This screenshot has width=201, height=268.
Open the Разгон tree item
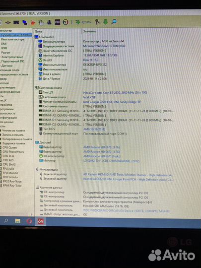click(x=5, y=53)
